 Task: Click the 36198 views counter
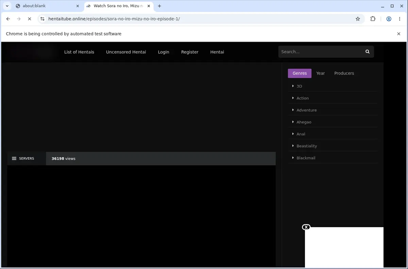pyautogui.click(x=64, y=158)
